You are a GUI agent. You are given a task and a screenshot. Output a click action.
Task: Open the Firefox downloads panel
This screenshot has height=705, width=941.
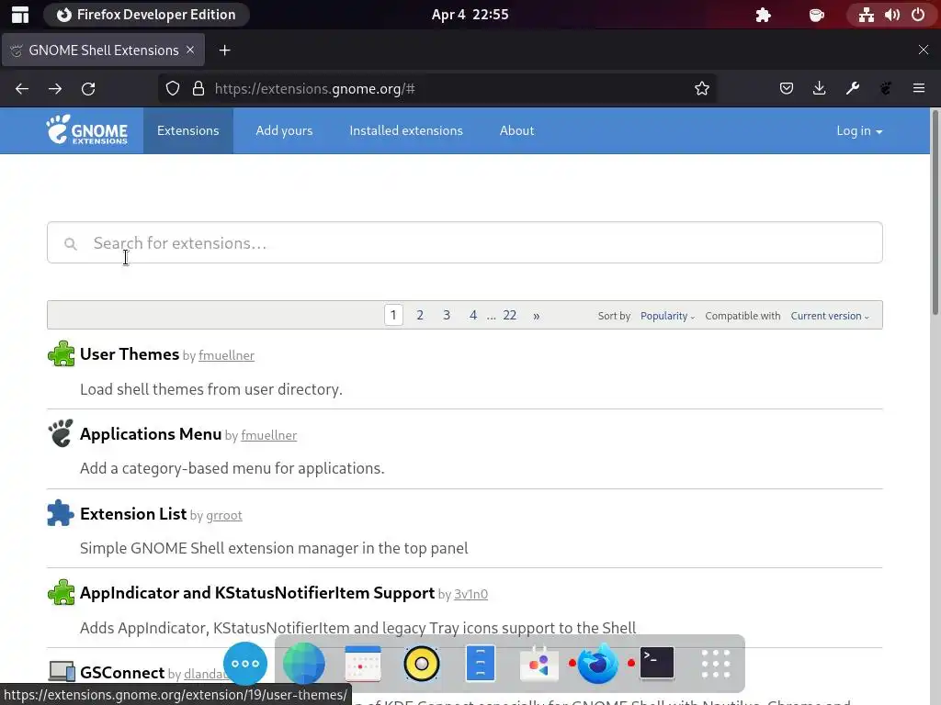click(x=819, y=89)
